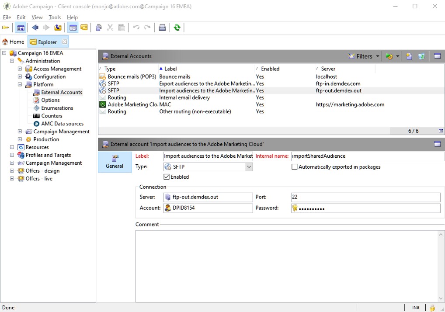
Task: Click the green refresh toolbar icon
Action: (177, 28)
